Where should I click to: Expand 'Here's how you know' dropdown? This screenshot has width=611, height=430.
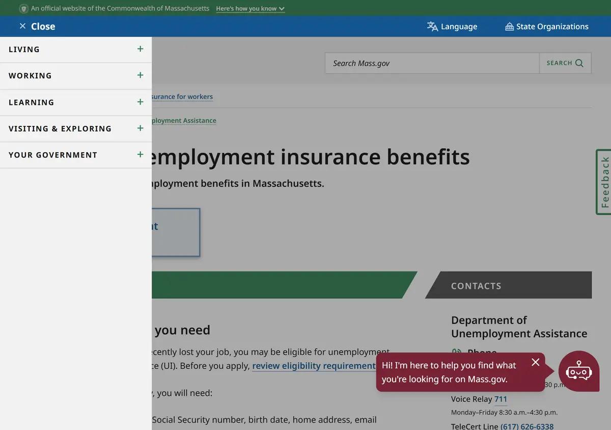coord(250,9)
